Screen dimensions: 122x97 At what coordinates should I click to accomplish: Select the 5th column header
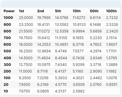tap(58, 11)
